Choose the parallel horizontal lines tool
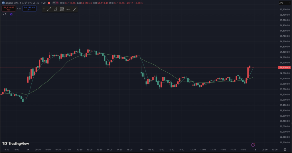292x153 pixels. (x=62, y=9)
